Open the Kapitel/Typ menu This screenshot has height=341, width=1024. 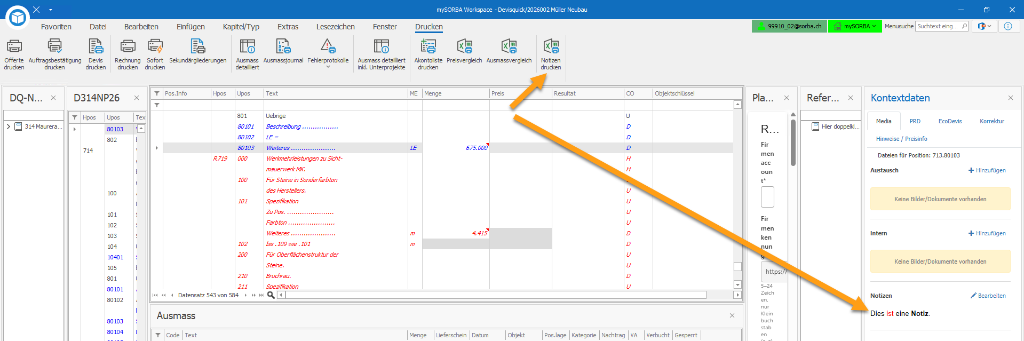pos(241,27)
